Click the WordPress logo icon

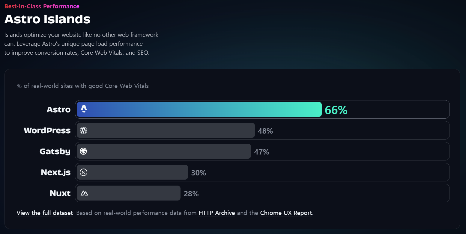84,130
